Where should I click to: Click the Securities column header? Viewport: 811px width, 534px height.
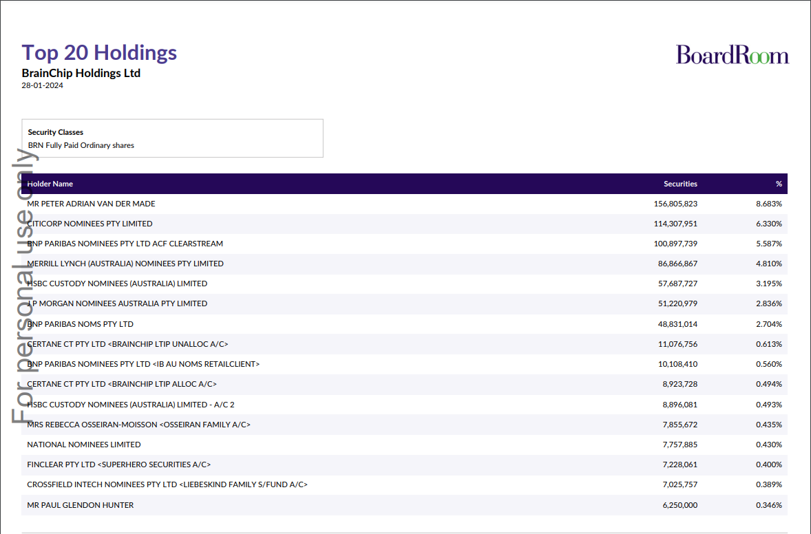click(680, 184)
